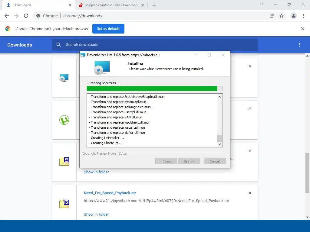Click the ElevenMizer title bar icon
310x232 pixels.
coord(83,55)
